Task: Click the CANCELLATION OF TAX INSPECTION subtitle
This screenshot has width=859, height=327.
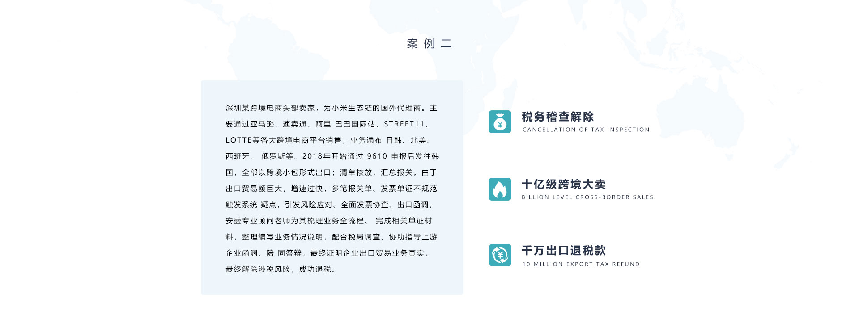Action: coord(586,130)
